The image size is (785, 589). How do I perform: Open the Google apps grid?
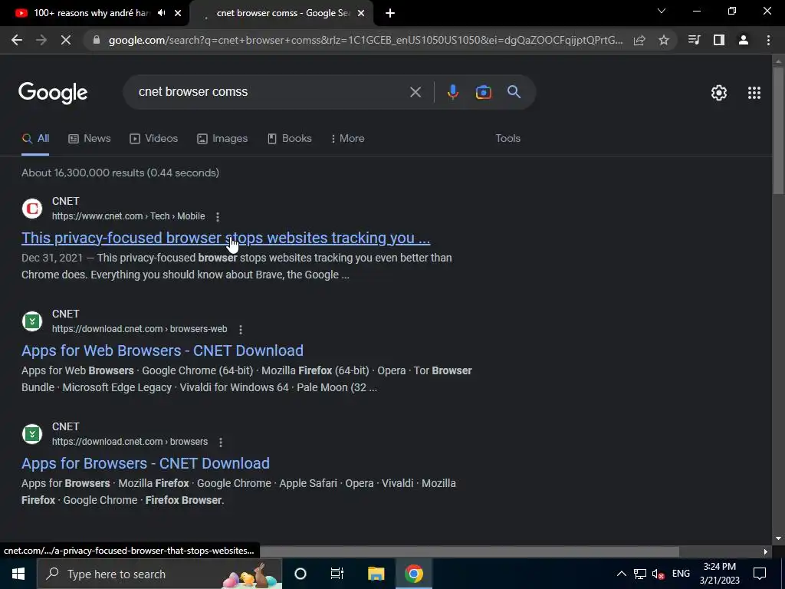[x=754, y=93]
